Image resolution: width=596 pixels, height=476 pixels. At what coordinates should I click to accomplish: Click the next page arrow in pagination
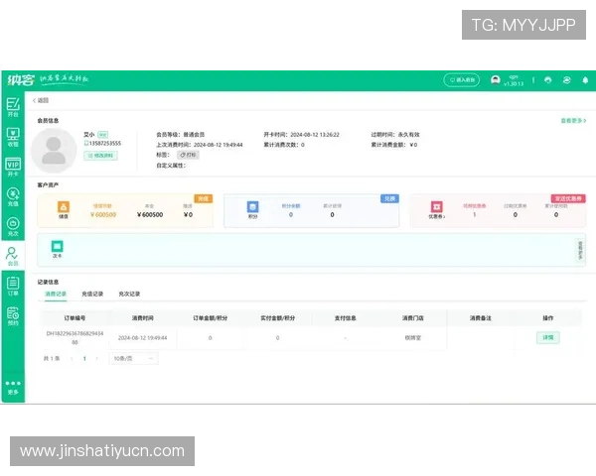[96, 358]
